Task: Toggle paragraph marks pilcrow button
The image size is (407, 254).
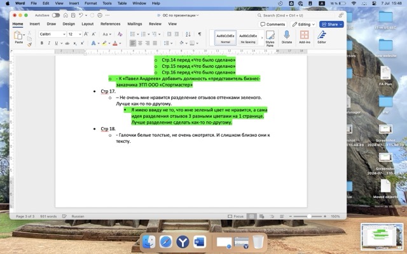Action: [x=199, y=34]
